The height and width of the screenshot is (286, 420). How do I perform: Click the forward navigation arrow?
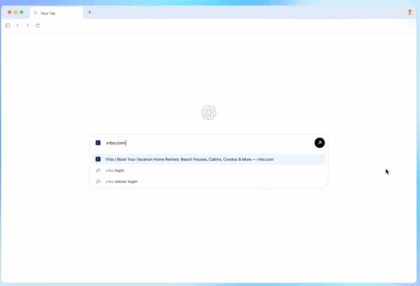[x=27, y=25]
